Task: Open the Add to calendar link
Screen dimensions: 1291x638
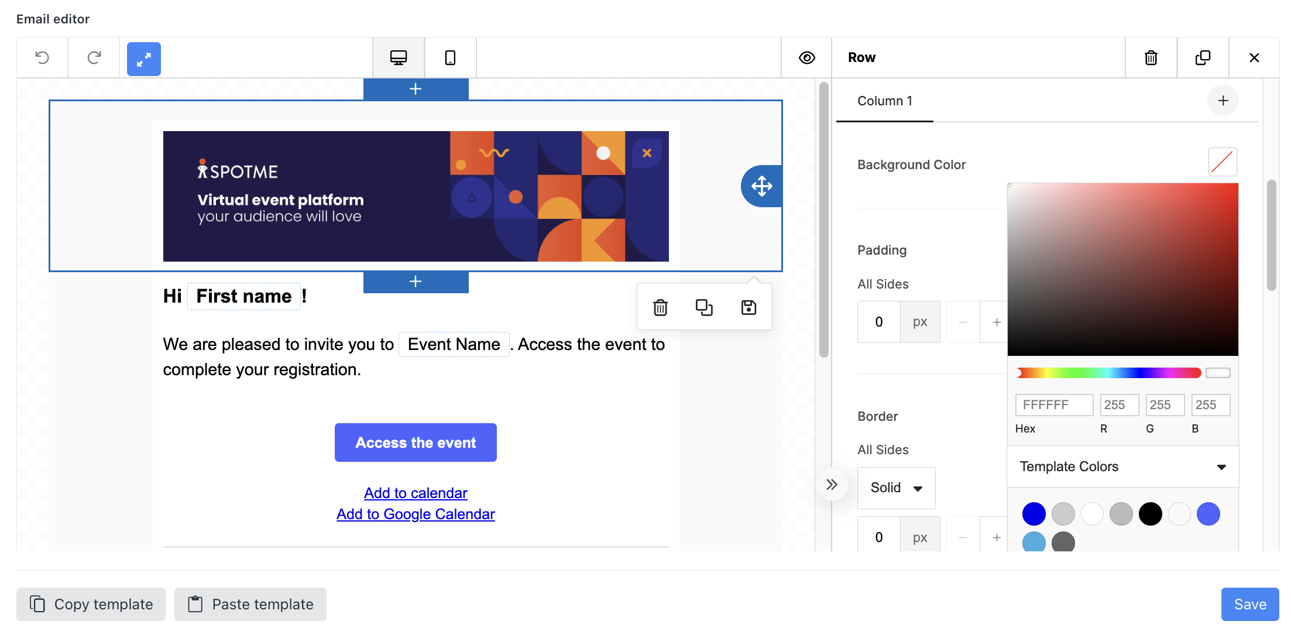Action: coord(416,493)
